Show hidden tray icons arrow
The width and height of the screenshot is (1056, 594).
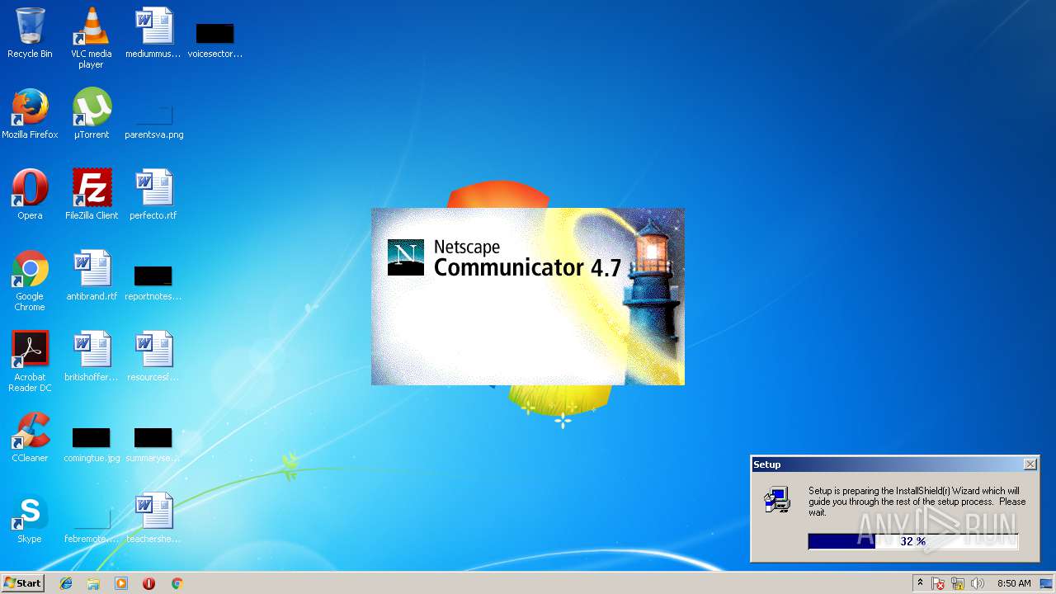[921, 583]
